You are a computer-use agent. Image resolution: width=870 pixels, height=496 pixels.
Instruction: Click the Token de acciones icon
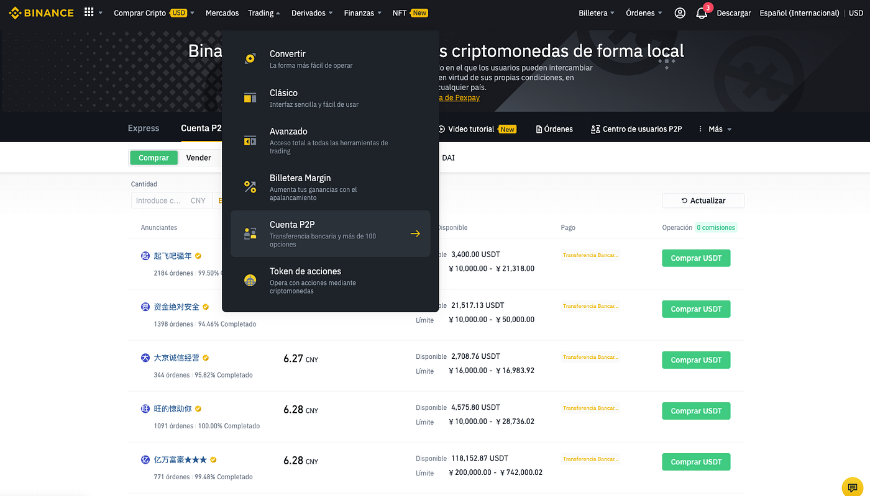coord(250,280)
